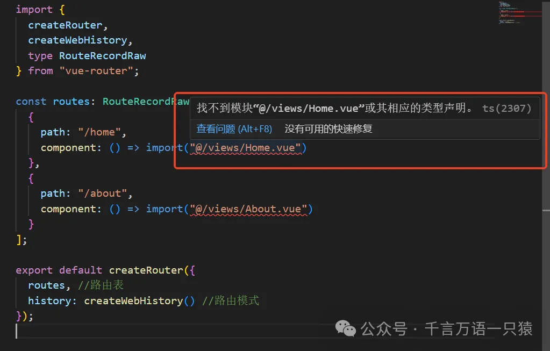Click the "vue-router" module string
550x351 pixels.
click(97, 70)
